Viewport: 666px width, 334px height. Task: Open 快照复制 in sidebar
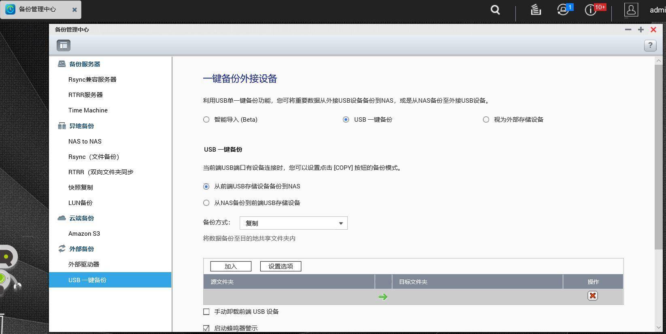pyautogui.click(x=81, y=188)
